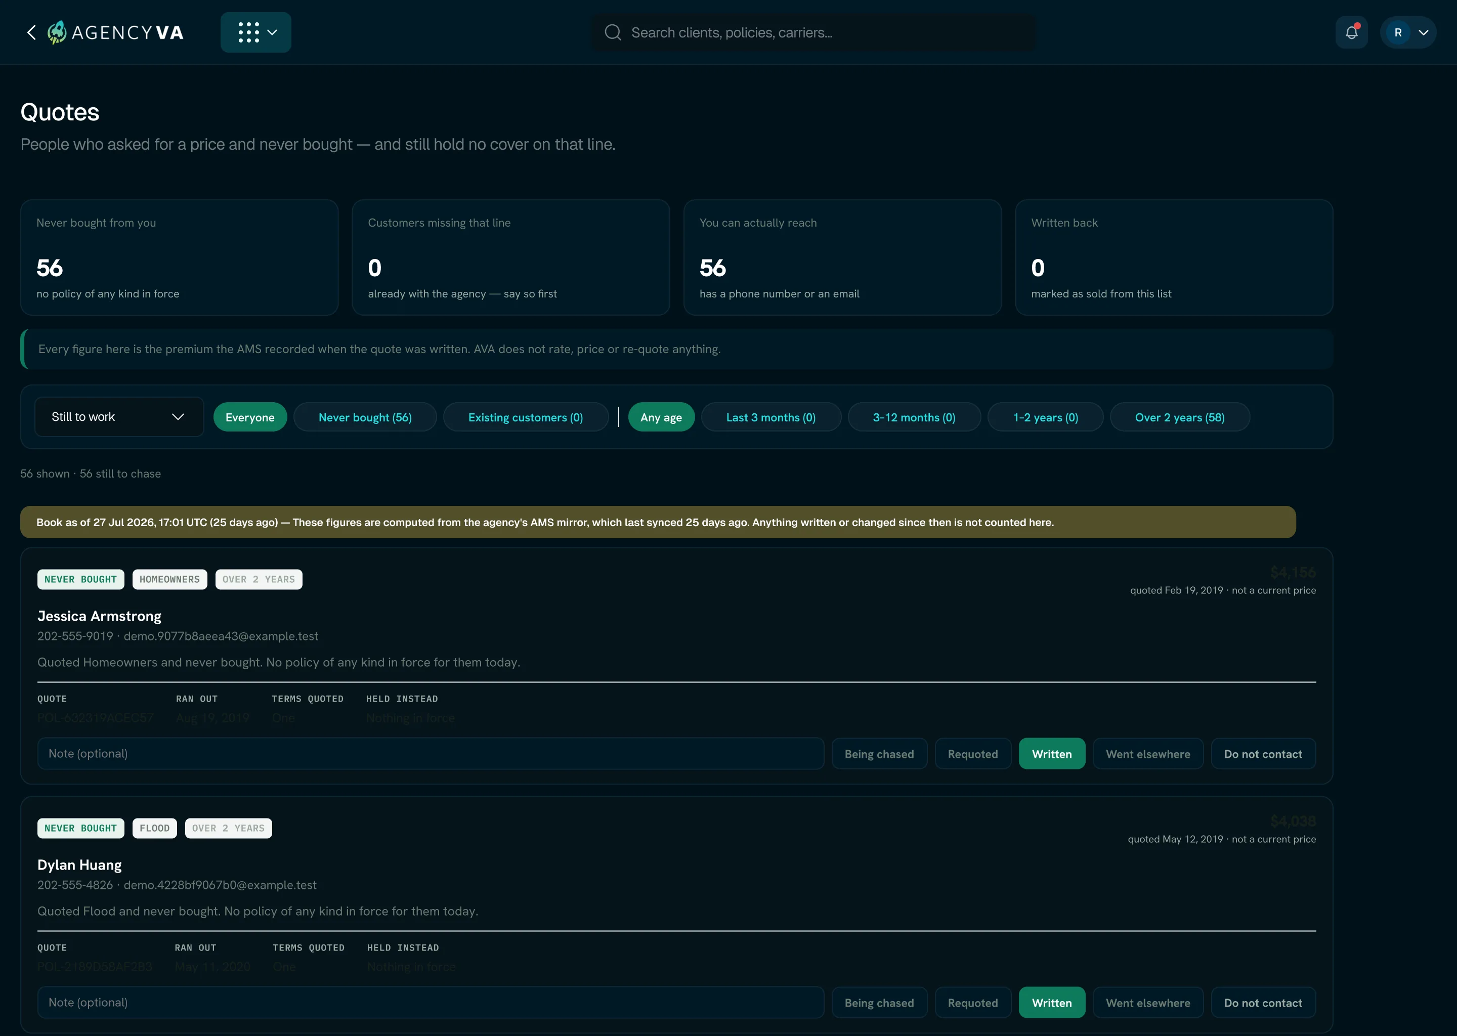Viewport: 1457px width, 1036px height.
Task: Click the Written back stat card
Action: coord(1174,257)
